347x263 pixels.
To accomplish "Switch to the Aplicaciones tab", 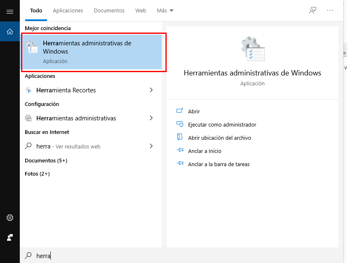I will 68,11.
